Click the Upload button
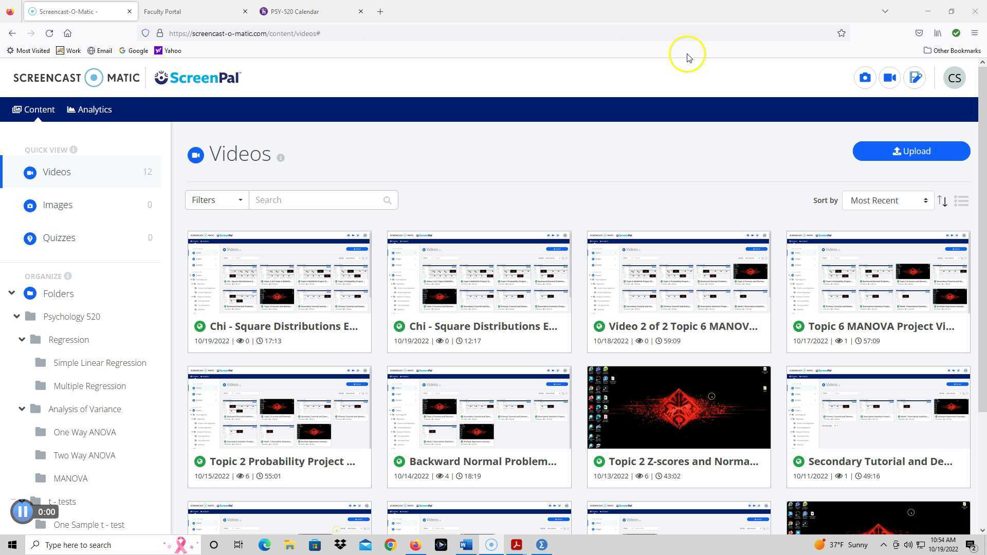 click(911, 151)
